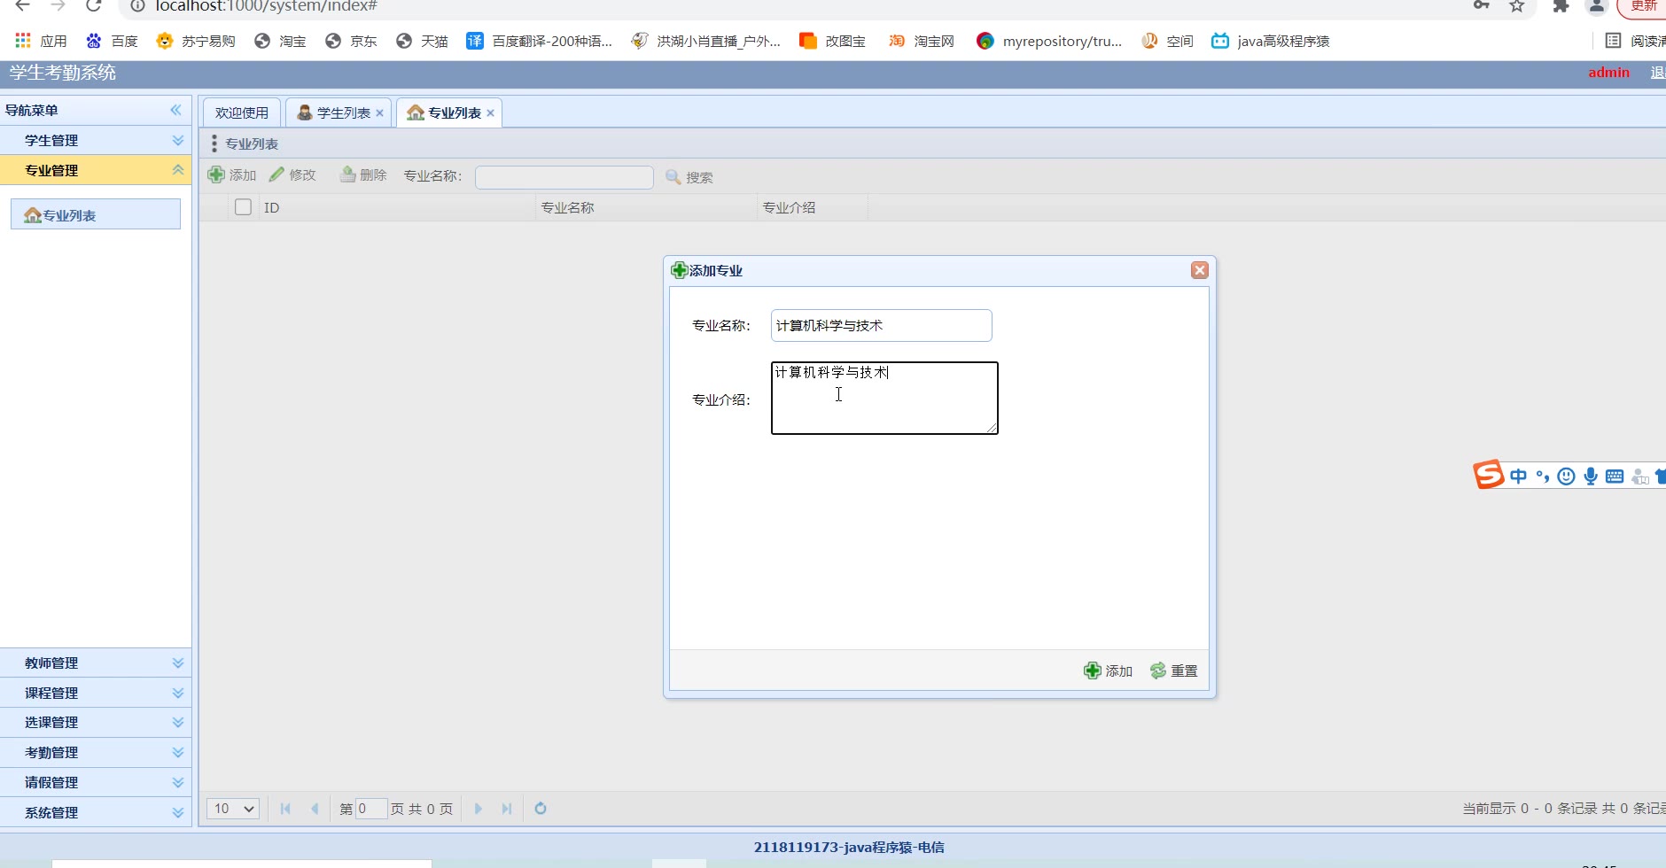Open the 百度翻译 bookmark
1666x868 pixels.
(540, 41)
